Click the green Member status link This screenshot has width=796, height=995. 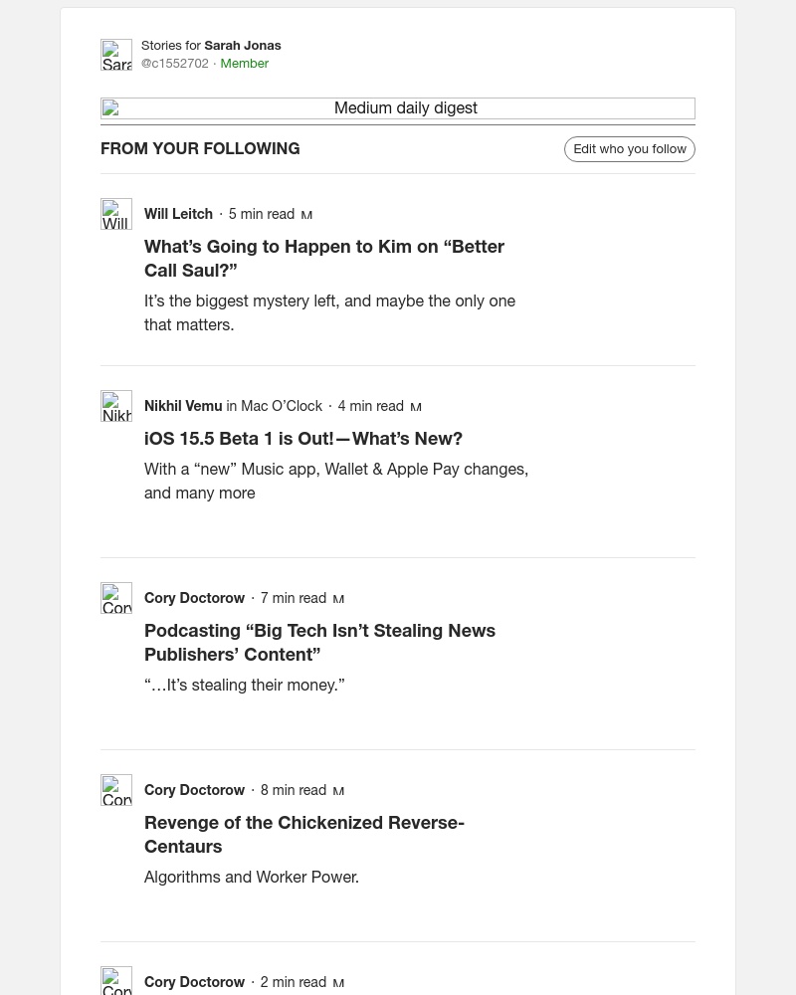pos(245,64)
